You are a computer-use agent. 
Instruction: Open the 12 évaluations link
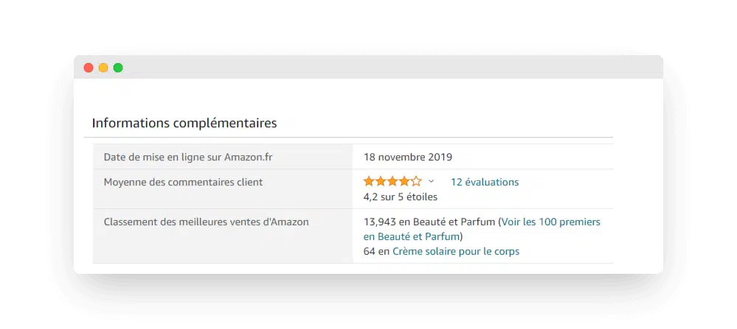pos(484,182)
